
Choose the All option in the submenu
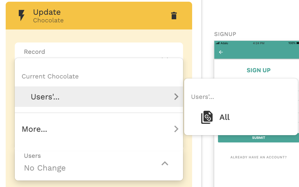225,117
